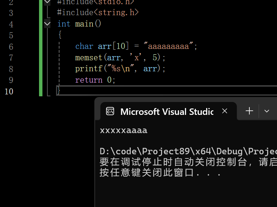
Task: Click line number 10 in gutter
Action: 9,92
